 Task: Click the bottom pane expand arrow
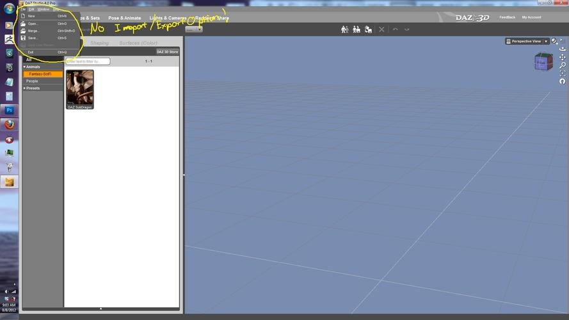tap(100, 308)
